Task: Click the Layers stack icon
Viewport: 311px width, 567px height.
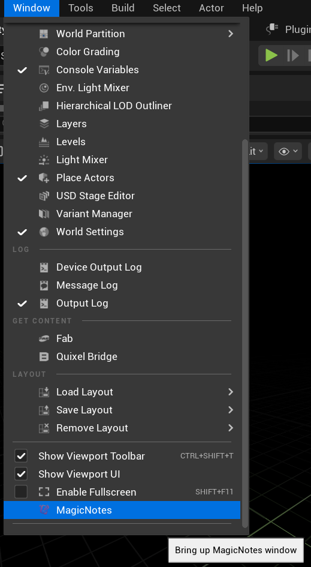Action: pos(44,124)
